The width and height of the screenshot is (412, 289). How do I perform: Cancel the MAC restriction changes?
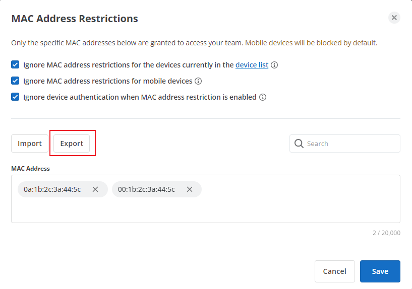click(x=335, y=271)
